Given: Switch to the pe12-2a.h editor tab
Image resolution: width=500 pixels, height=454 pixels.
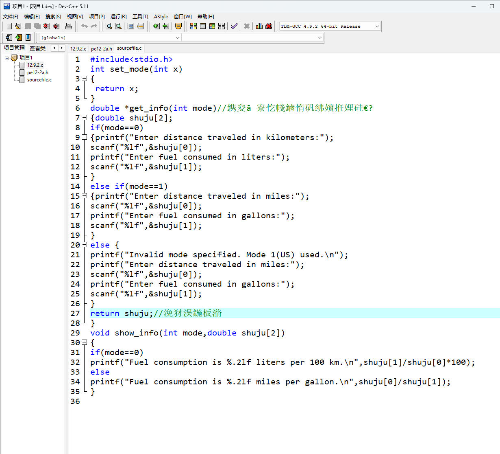Looking at the screenshot, I should tap(102, 48).
